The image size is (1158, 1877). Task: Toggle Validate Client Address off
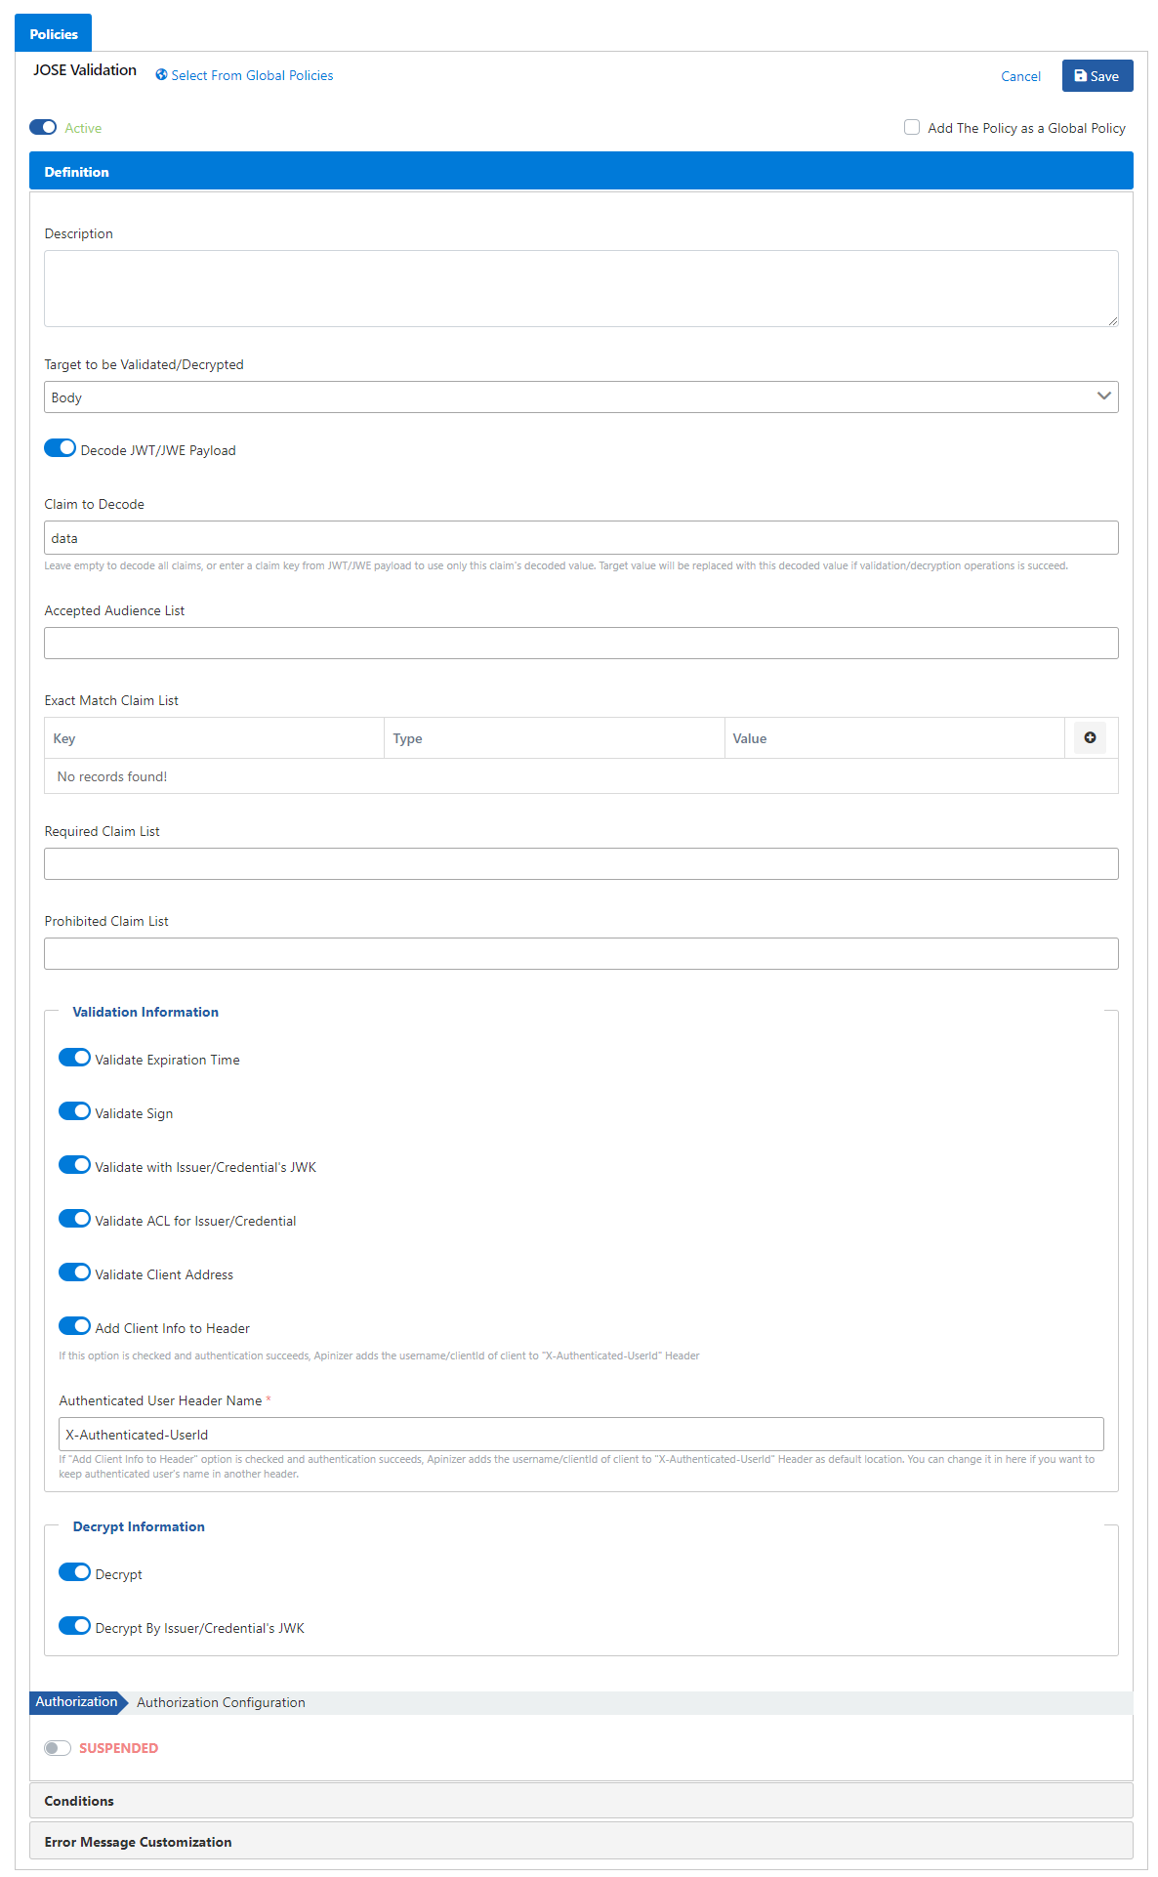click(x=74, y=1272)
